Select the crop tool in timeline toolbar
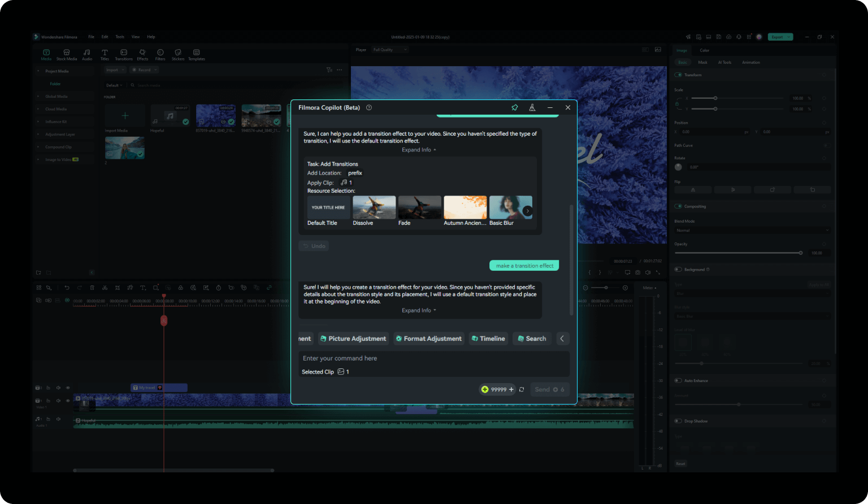The width and height of the screenshot is (868, 504). pyautogui.click(x=118, y=288)
